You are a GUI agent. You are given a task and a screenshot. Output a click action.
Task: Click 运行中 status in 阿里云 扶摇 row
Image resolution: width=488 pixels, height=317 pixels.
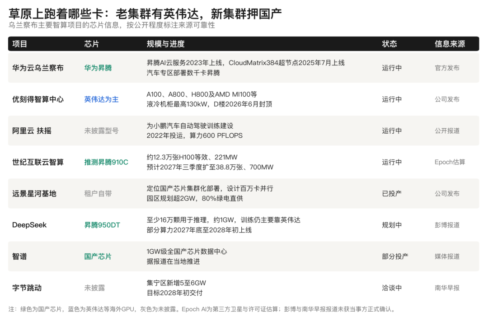(392, 131)
